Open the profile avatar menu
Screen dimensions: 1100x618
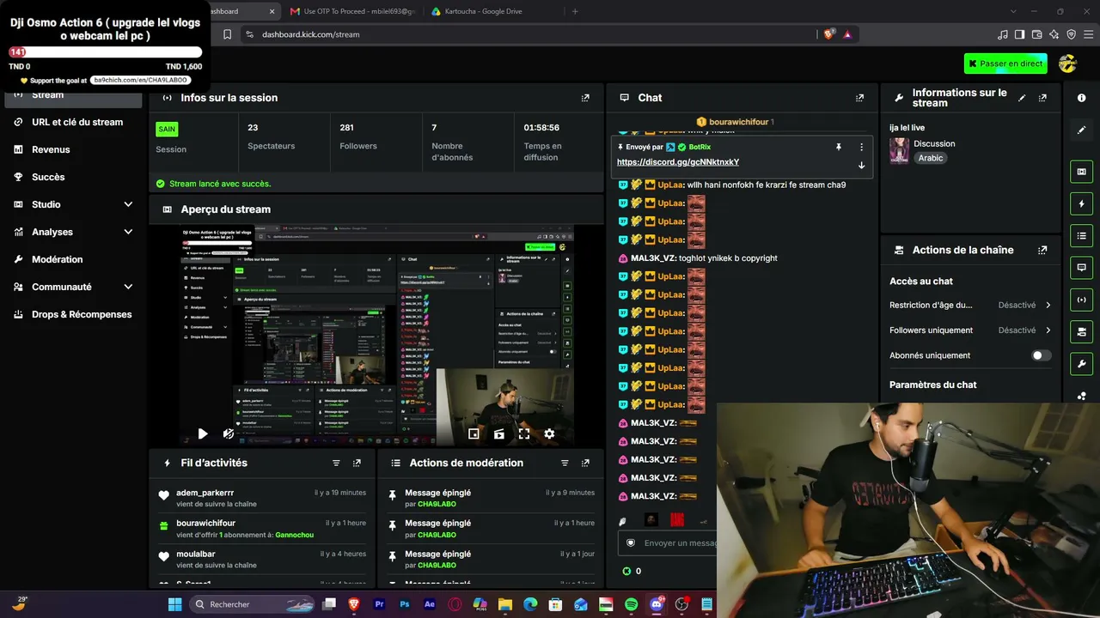coord(1067,64)
